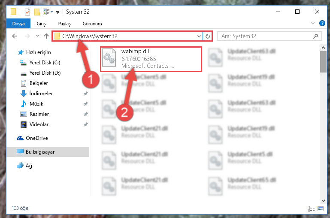Unpin İndirmeler using its pin icon
The image size is (330, 218).
86,94
